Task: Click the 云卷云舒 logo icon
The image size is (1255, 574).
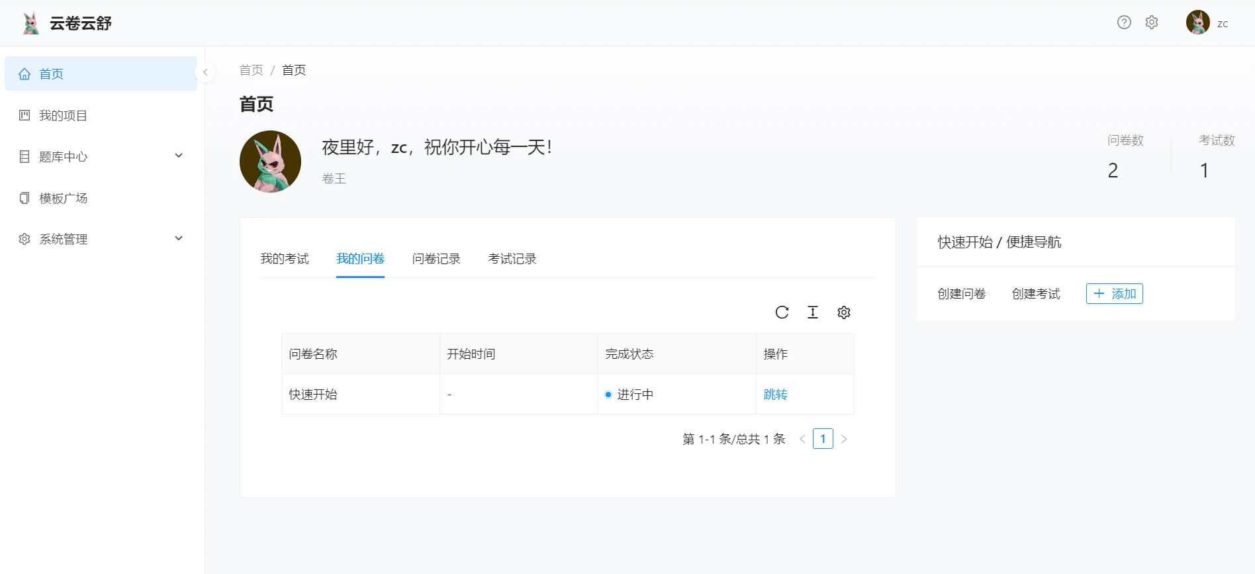Action: tap(30, 23)
